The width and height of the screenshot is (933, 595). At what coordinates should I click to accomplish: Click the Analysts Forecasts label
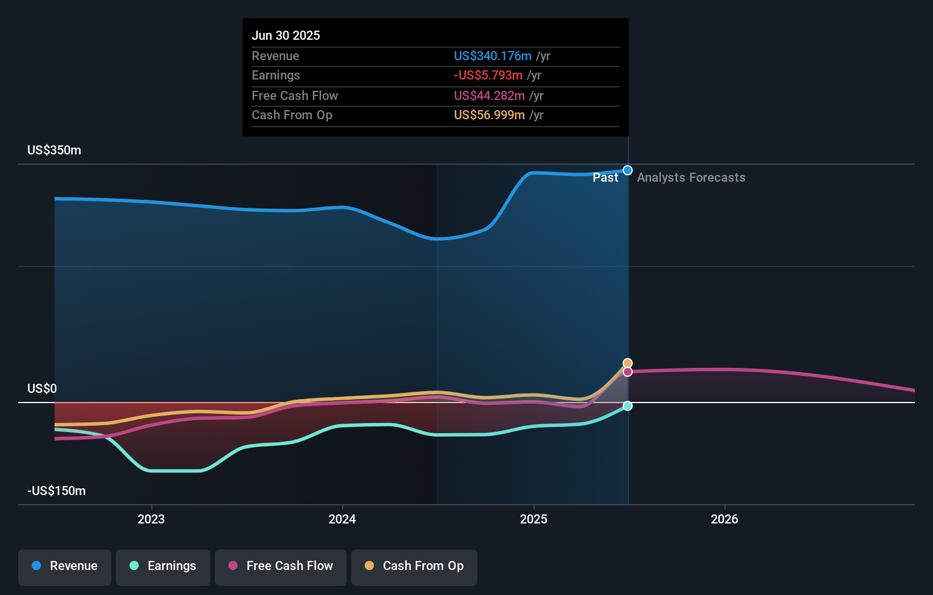(x=691, y=177)
